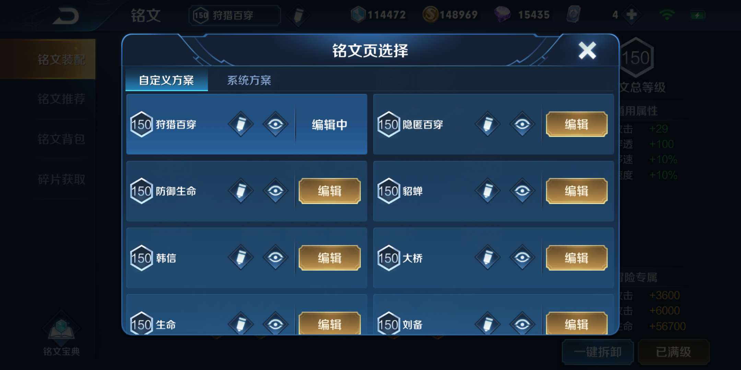View 防御生命 page using eye icon
The height and width of the screenshot is (370, 741).
(275, 191)
